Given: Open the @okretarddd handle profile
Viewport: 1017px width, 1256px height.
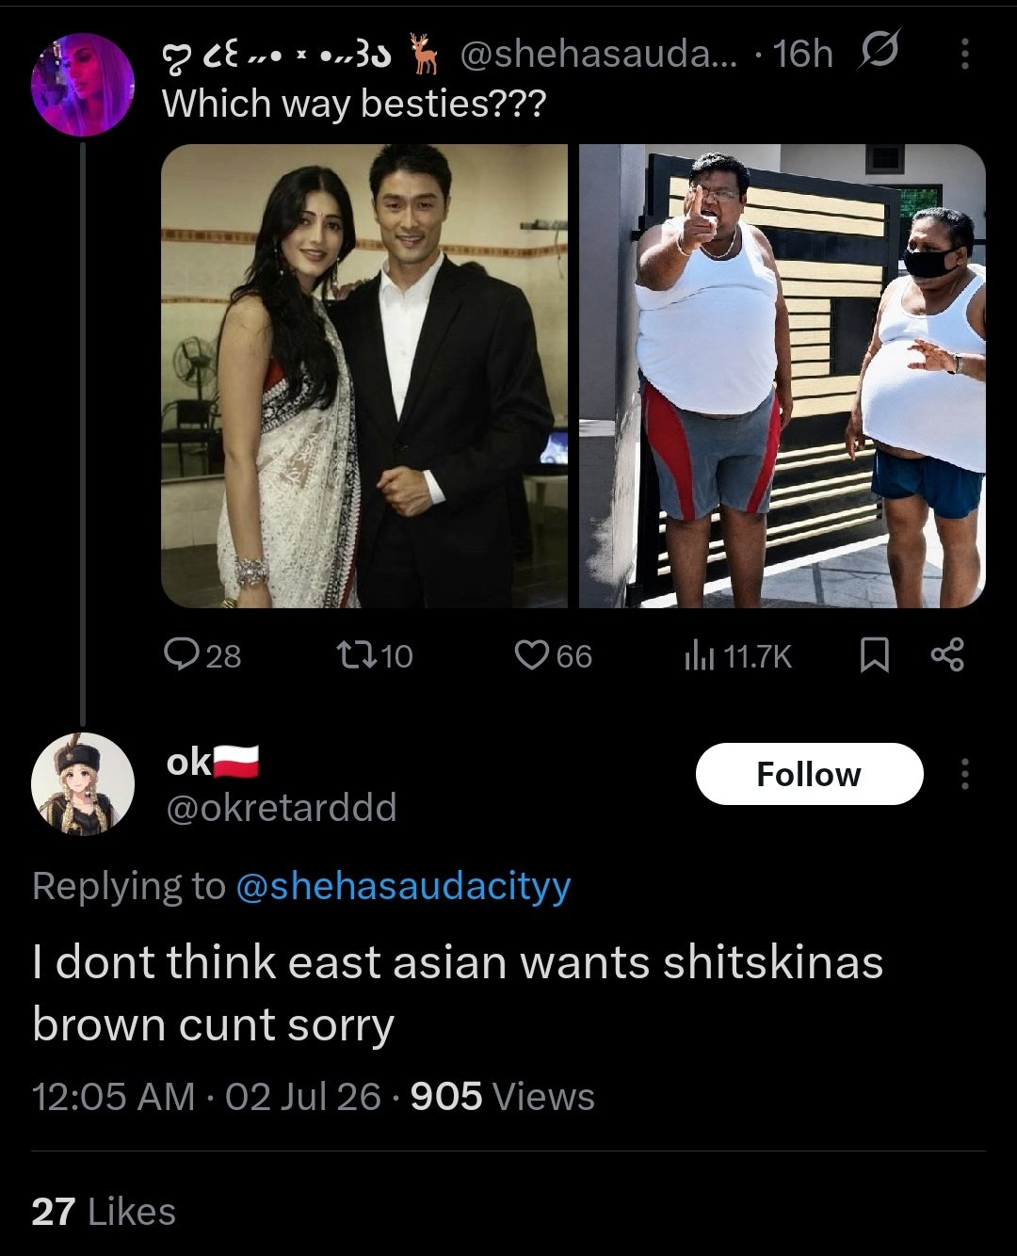Looking at the screenshot, I should (x=281, y=808).
